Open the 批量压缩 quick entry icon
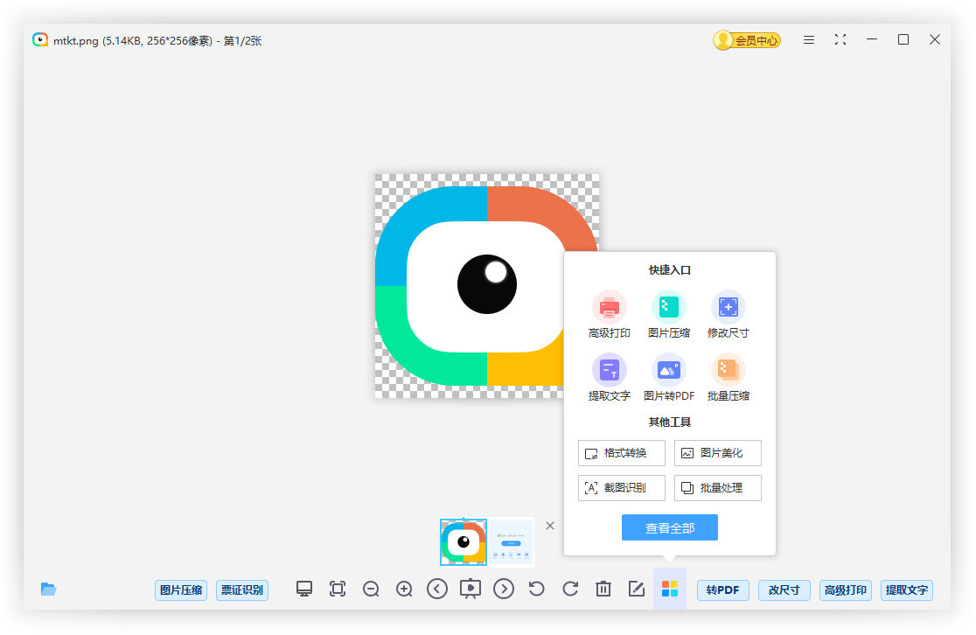The width and height of the screenshot is (976, 635). (729, 370)
